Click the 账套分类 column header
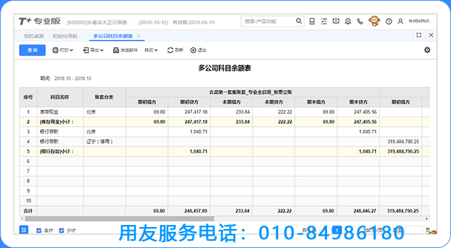Screen dimensions: 451x248 (x=104, y=98)
